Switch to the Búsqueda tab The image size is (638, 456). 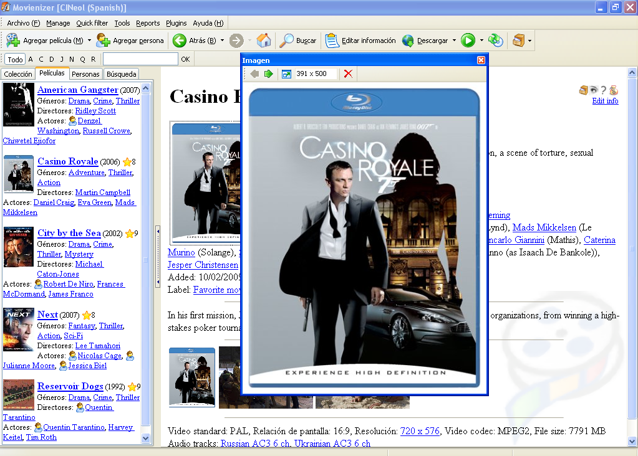click(121, 74)
